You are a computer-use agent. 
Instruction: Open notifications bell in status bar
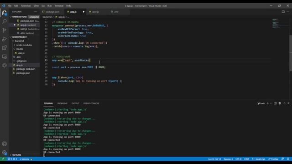(288, 159)
